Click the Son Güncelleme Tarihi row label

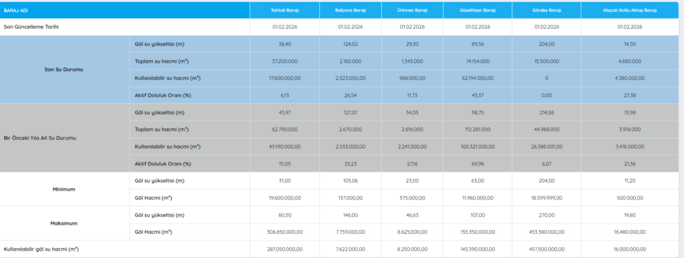tap(31, 27)
